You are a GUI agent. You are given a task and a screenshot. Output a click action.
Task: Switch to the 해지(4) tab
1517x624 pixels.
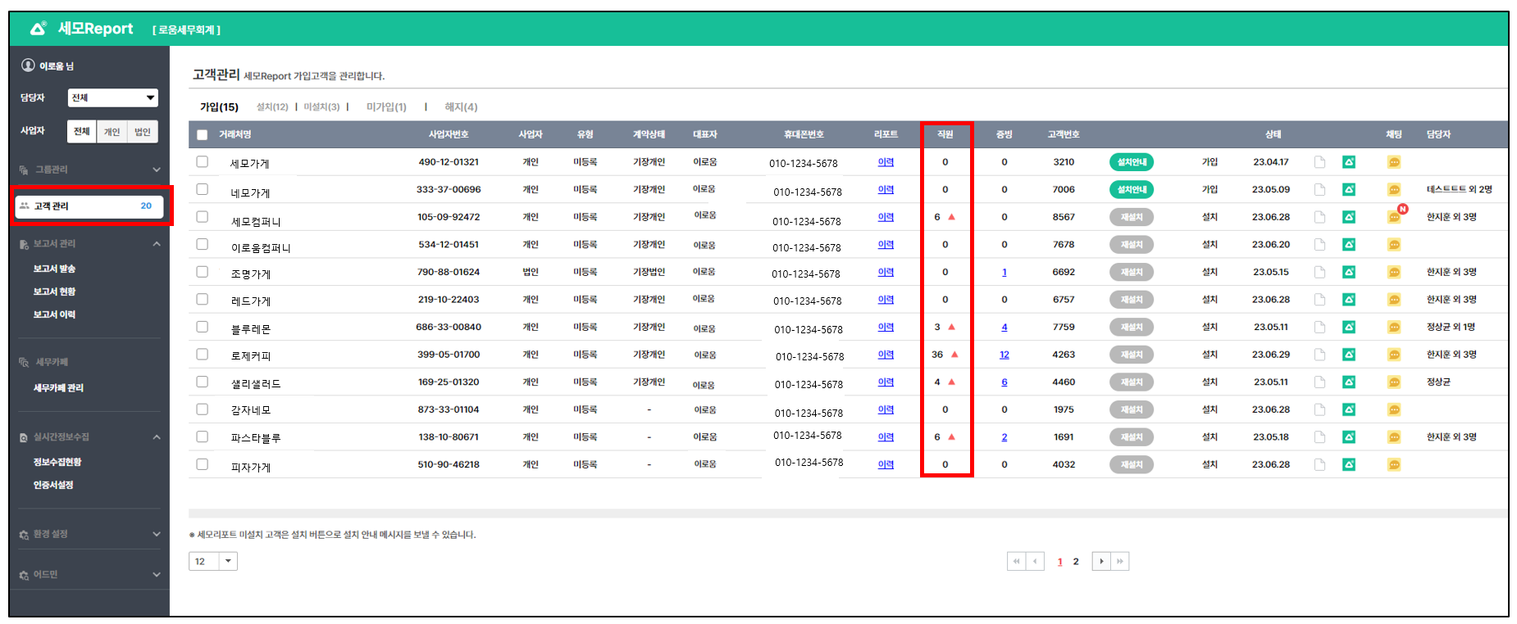(461, 107)
